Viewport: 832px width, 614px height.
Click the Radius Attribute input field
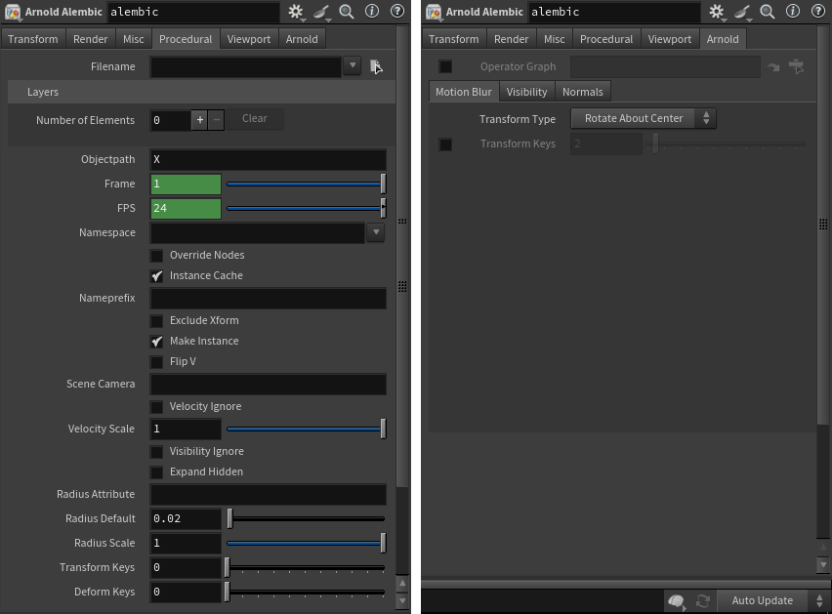pos(268,495)
